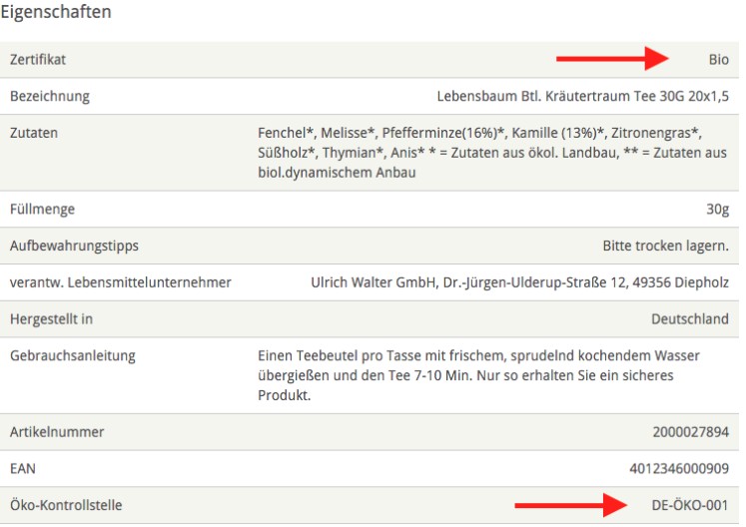Click the red arrow pointing to DE-ÖKO-001
Viewport: 746px width, 527px height.
click(572, 506)
